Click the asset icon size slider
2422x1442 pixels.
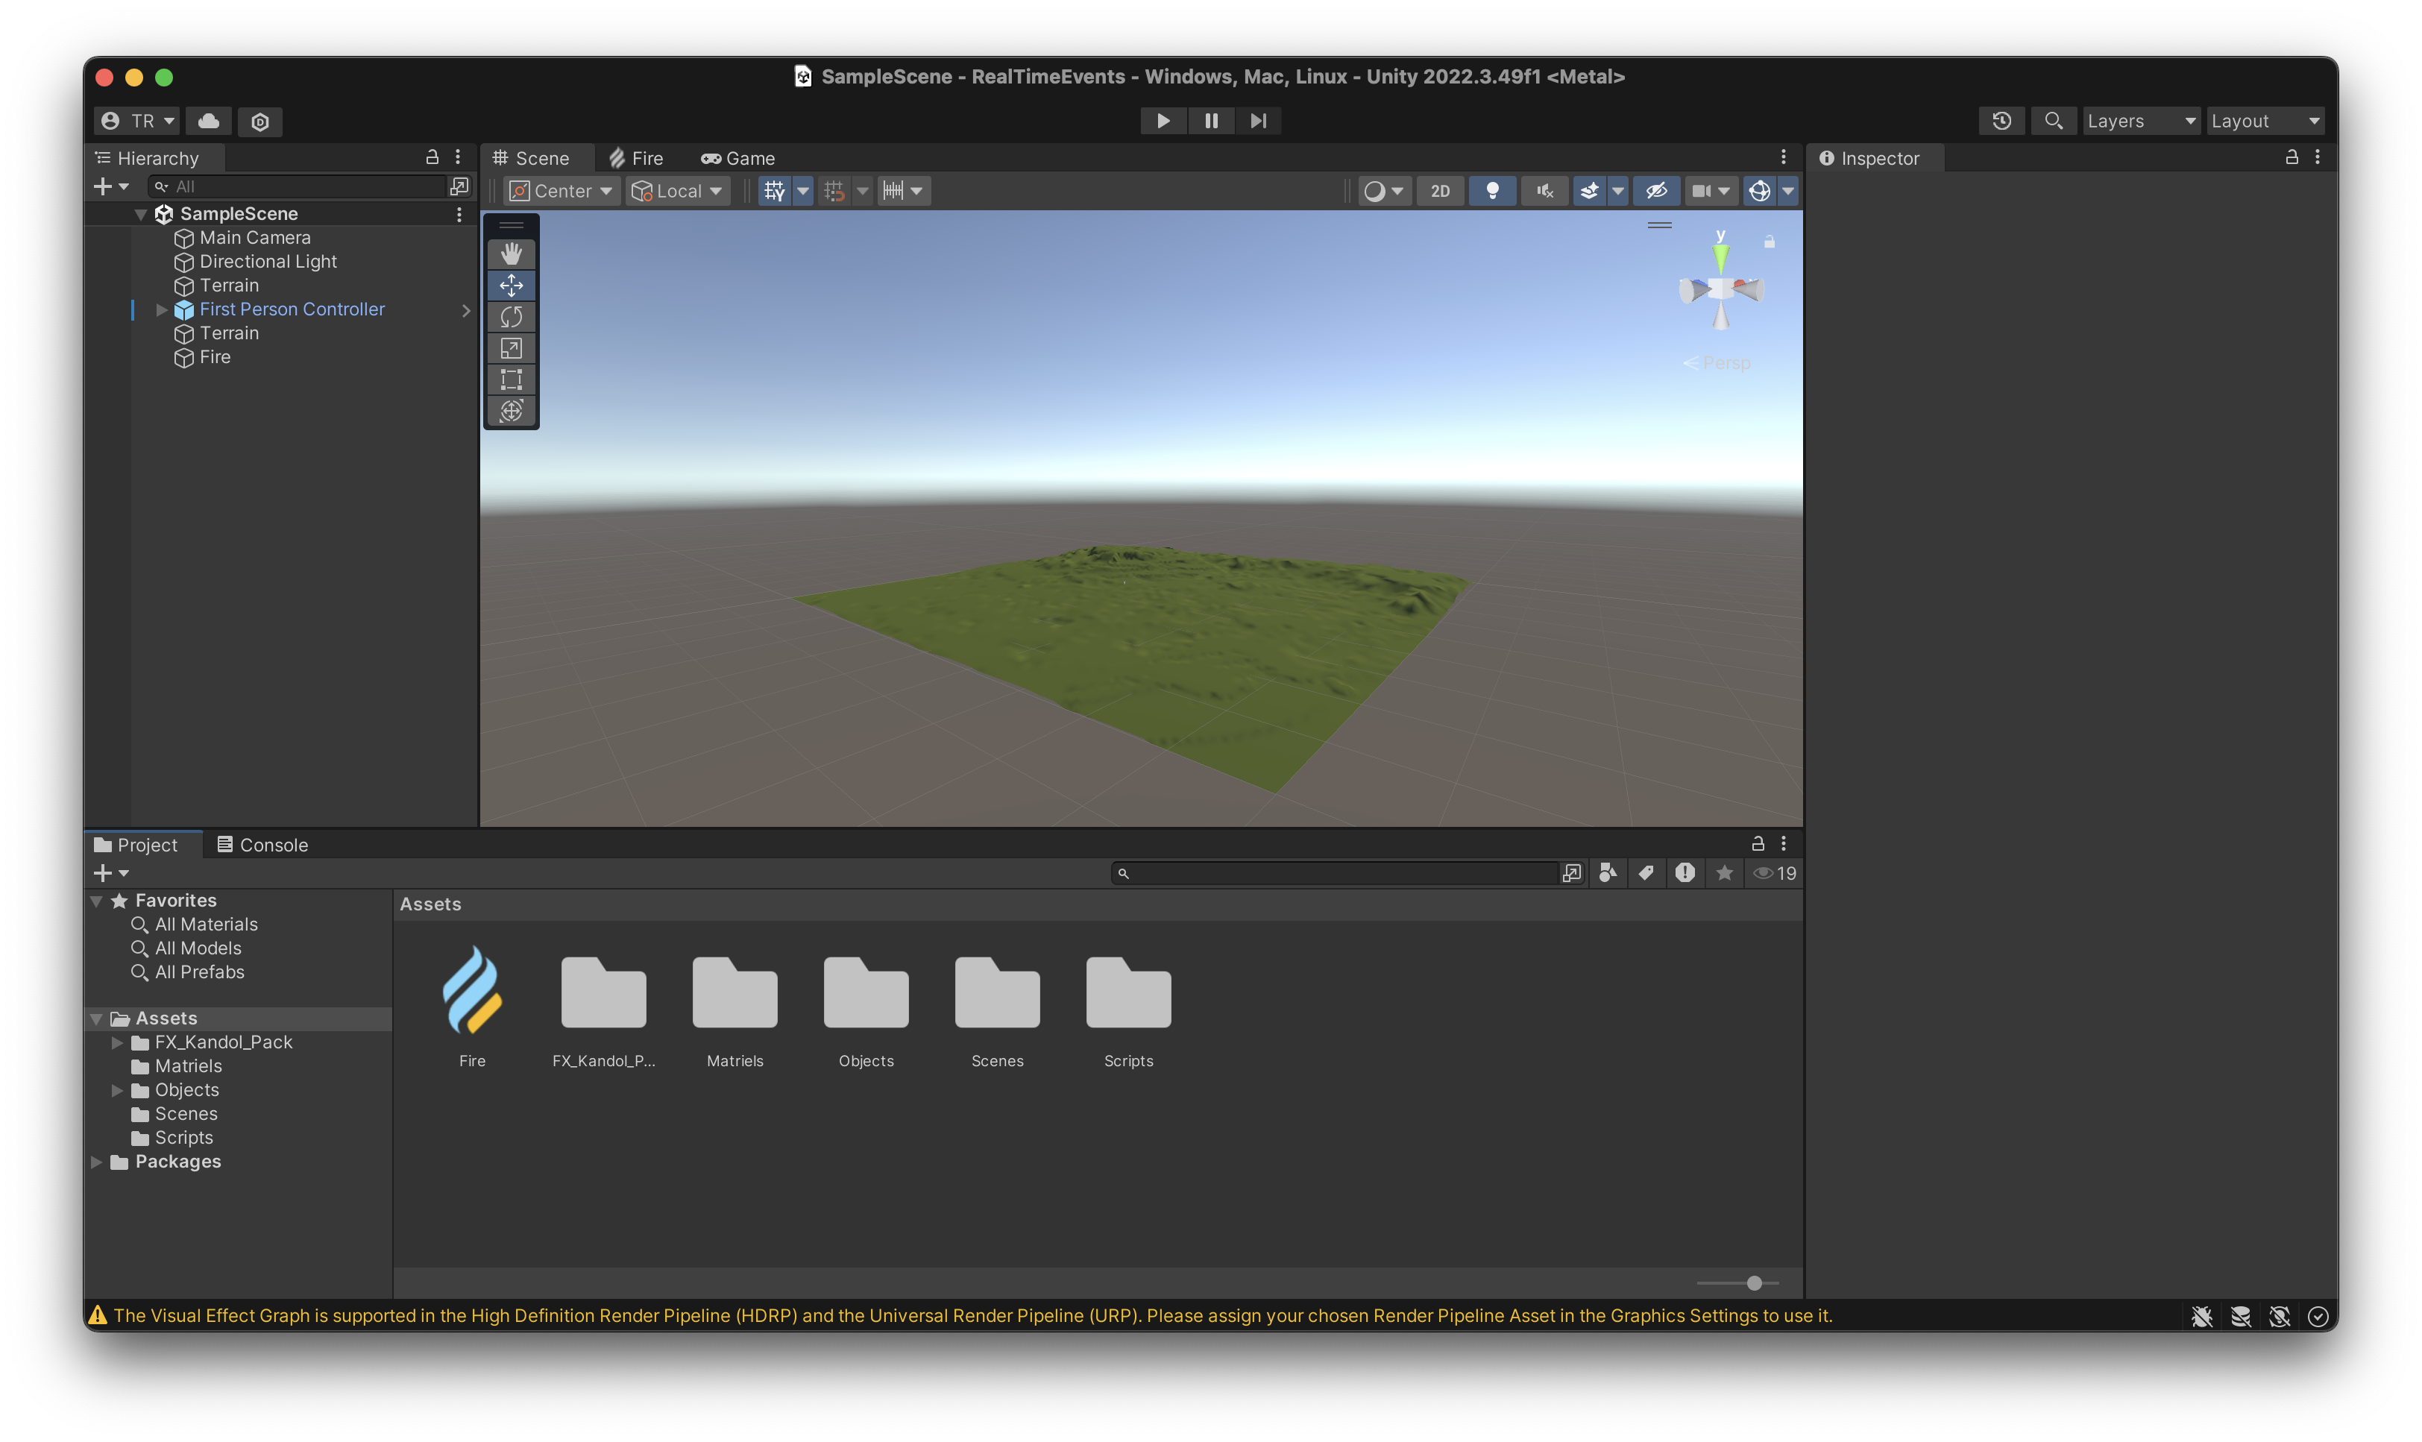1754,1282
